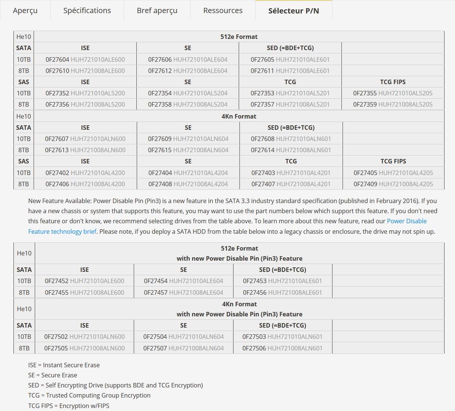Click 4Kn part number 0F27607
Image resolution: width=455 pixels, height=411 pixels.
coord(85,139)
